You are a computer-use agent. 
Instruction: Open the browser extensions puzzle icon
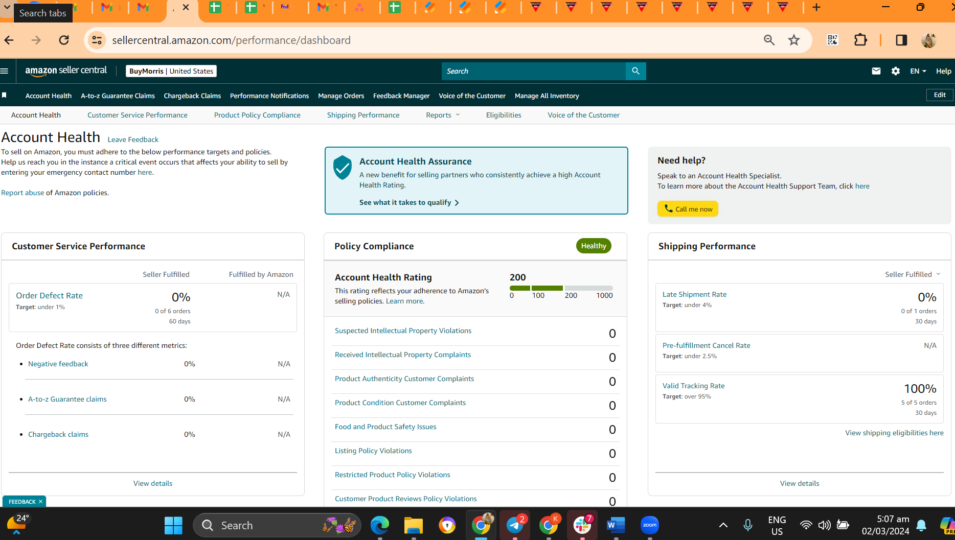860,40
